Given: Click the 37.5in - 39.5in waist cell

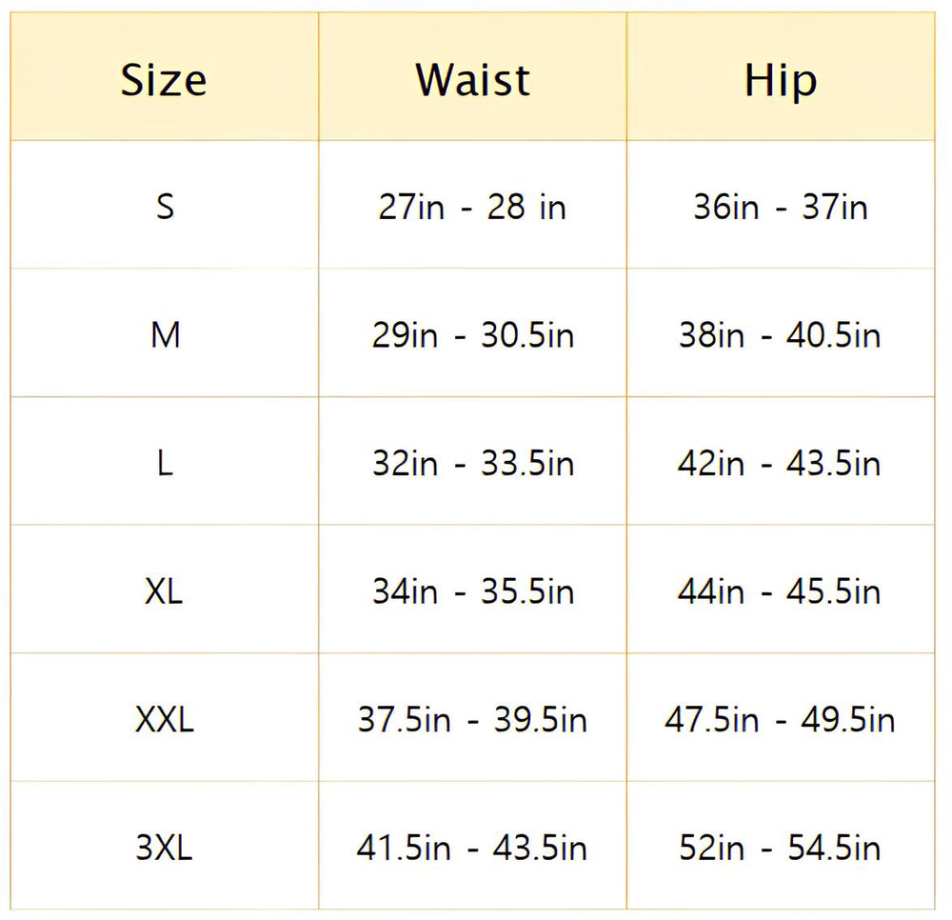Looking at the screenshot, I should (472, 719).
